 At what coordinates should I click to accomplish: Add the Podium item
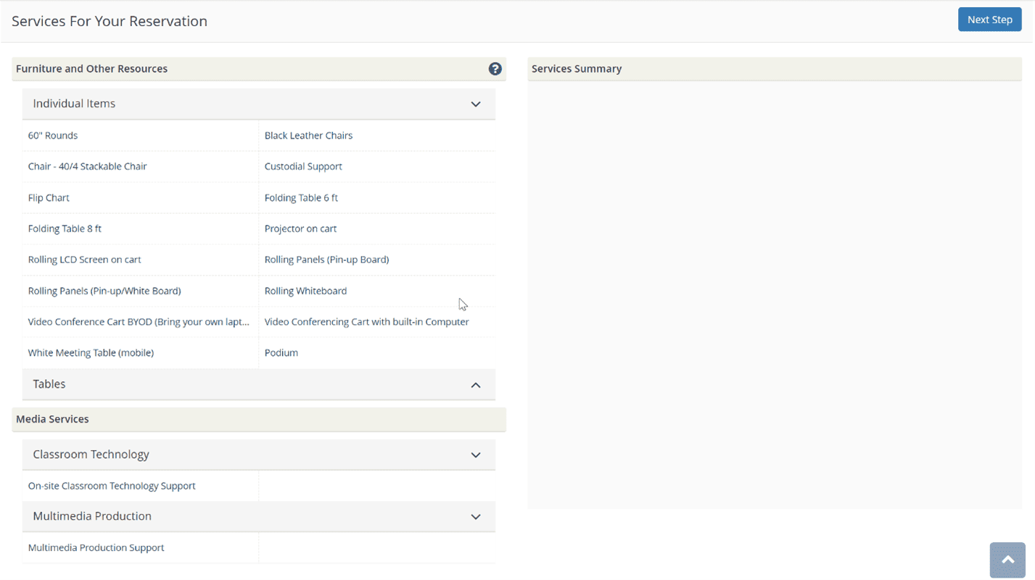click(281, 353)
